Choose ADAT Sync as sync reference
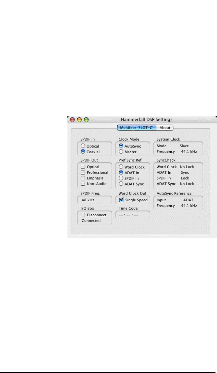The image size is (217, 373). (x=121, y=184)
